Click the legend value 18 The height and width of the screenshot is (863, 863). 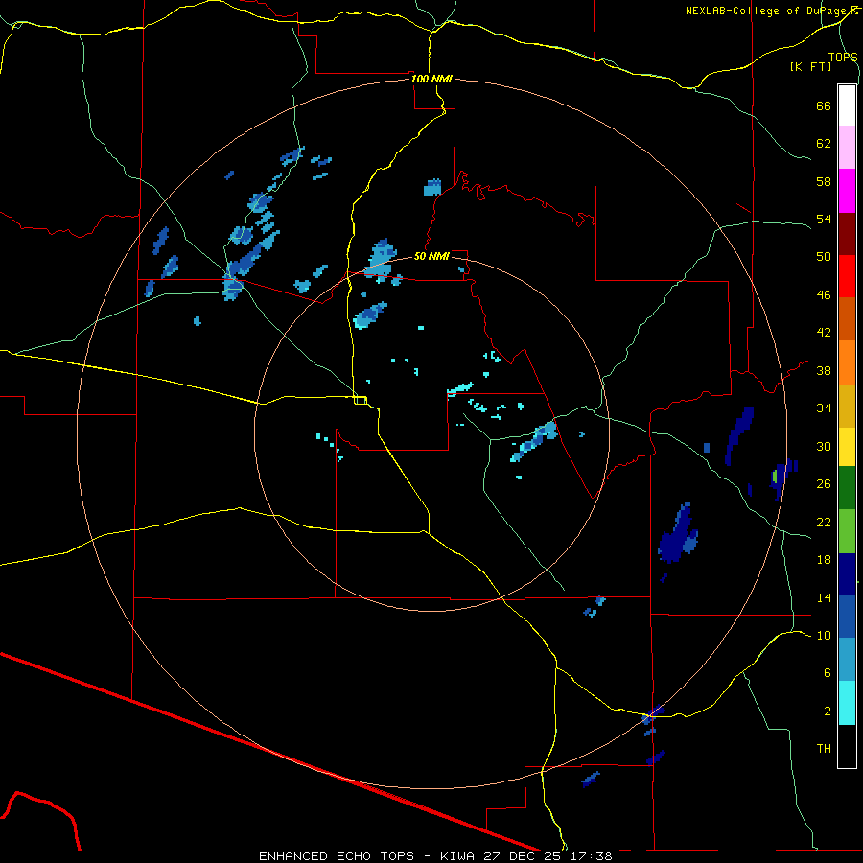[x=824, y=560]
